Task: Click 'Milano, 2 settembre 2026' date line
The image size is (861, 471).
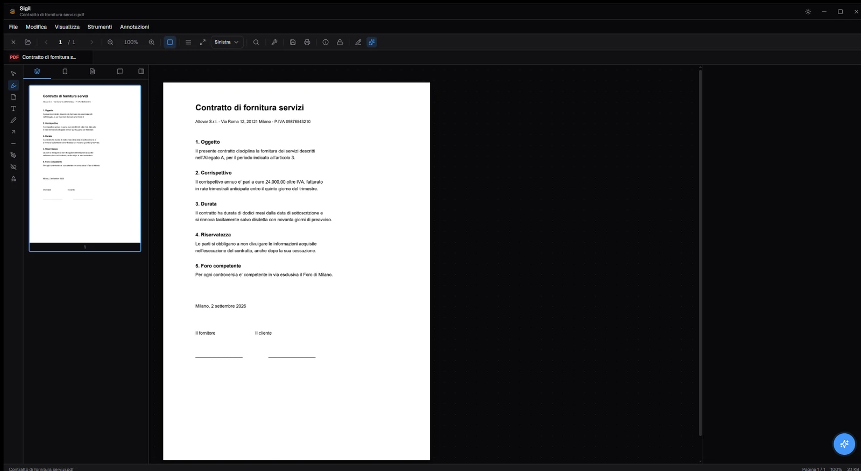Action: pyautogui.click(x=221, y=306)
